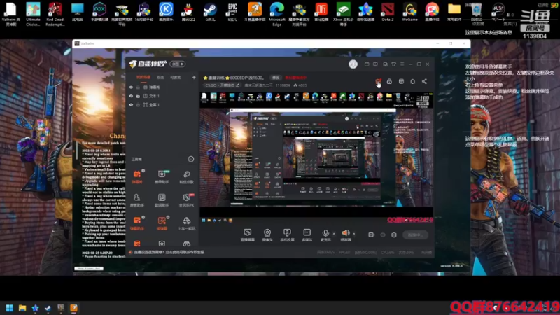Edit the CS:GO category pill

pos(222,85)
